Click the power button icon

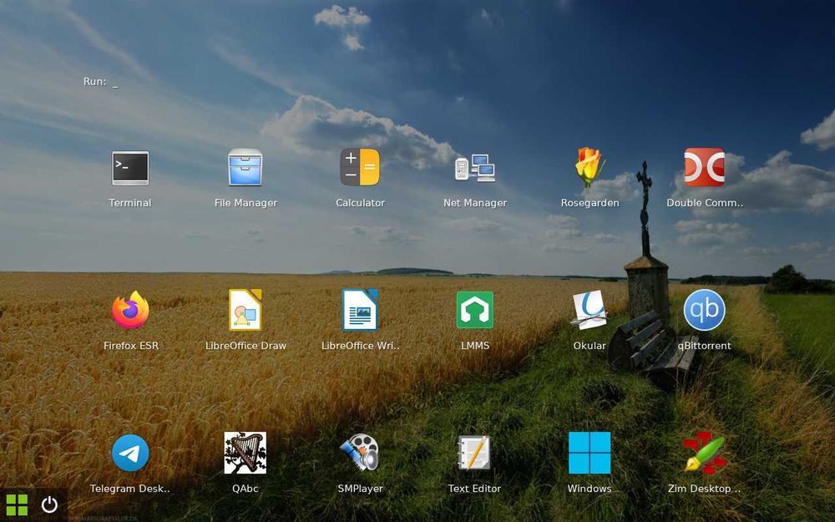tap(49, 504)
